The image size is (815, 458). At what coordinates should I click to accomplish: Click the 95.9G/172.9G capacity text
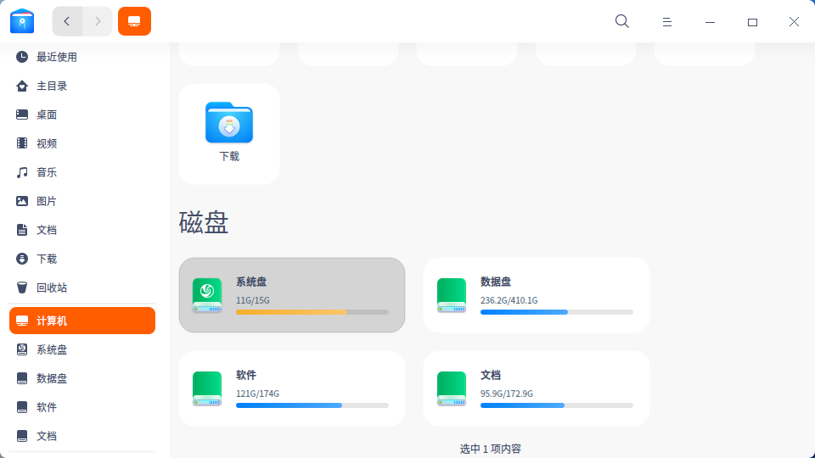(x=506, y=394)
